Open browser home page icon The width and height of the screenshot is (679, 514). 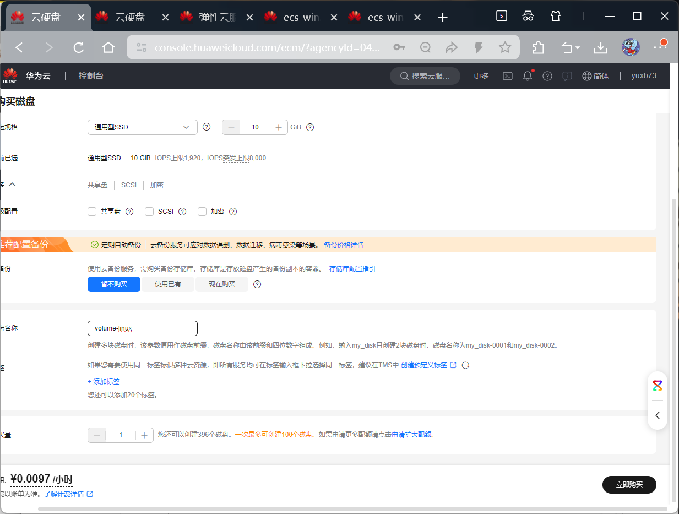[x=108, y=48]
